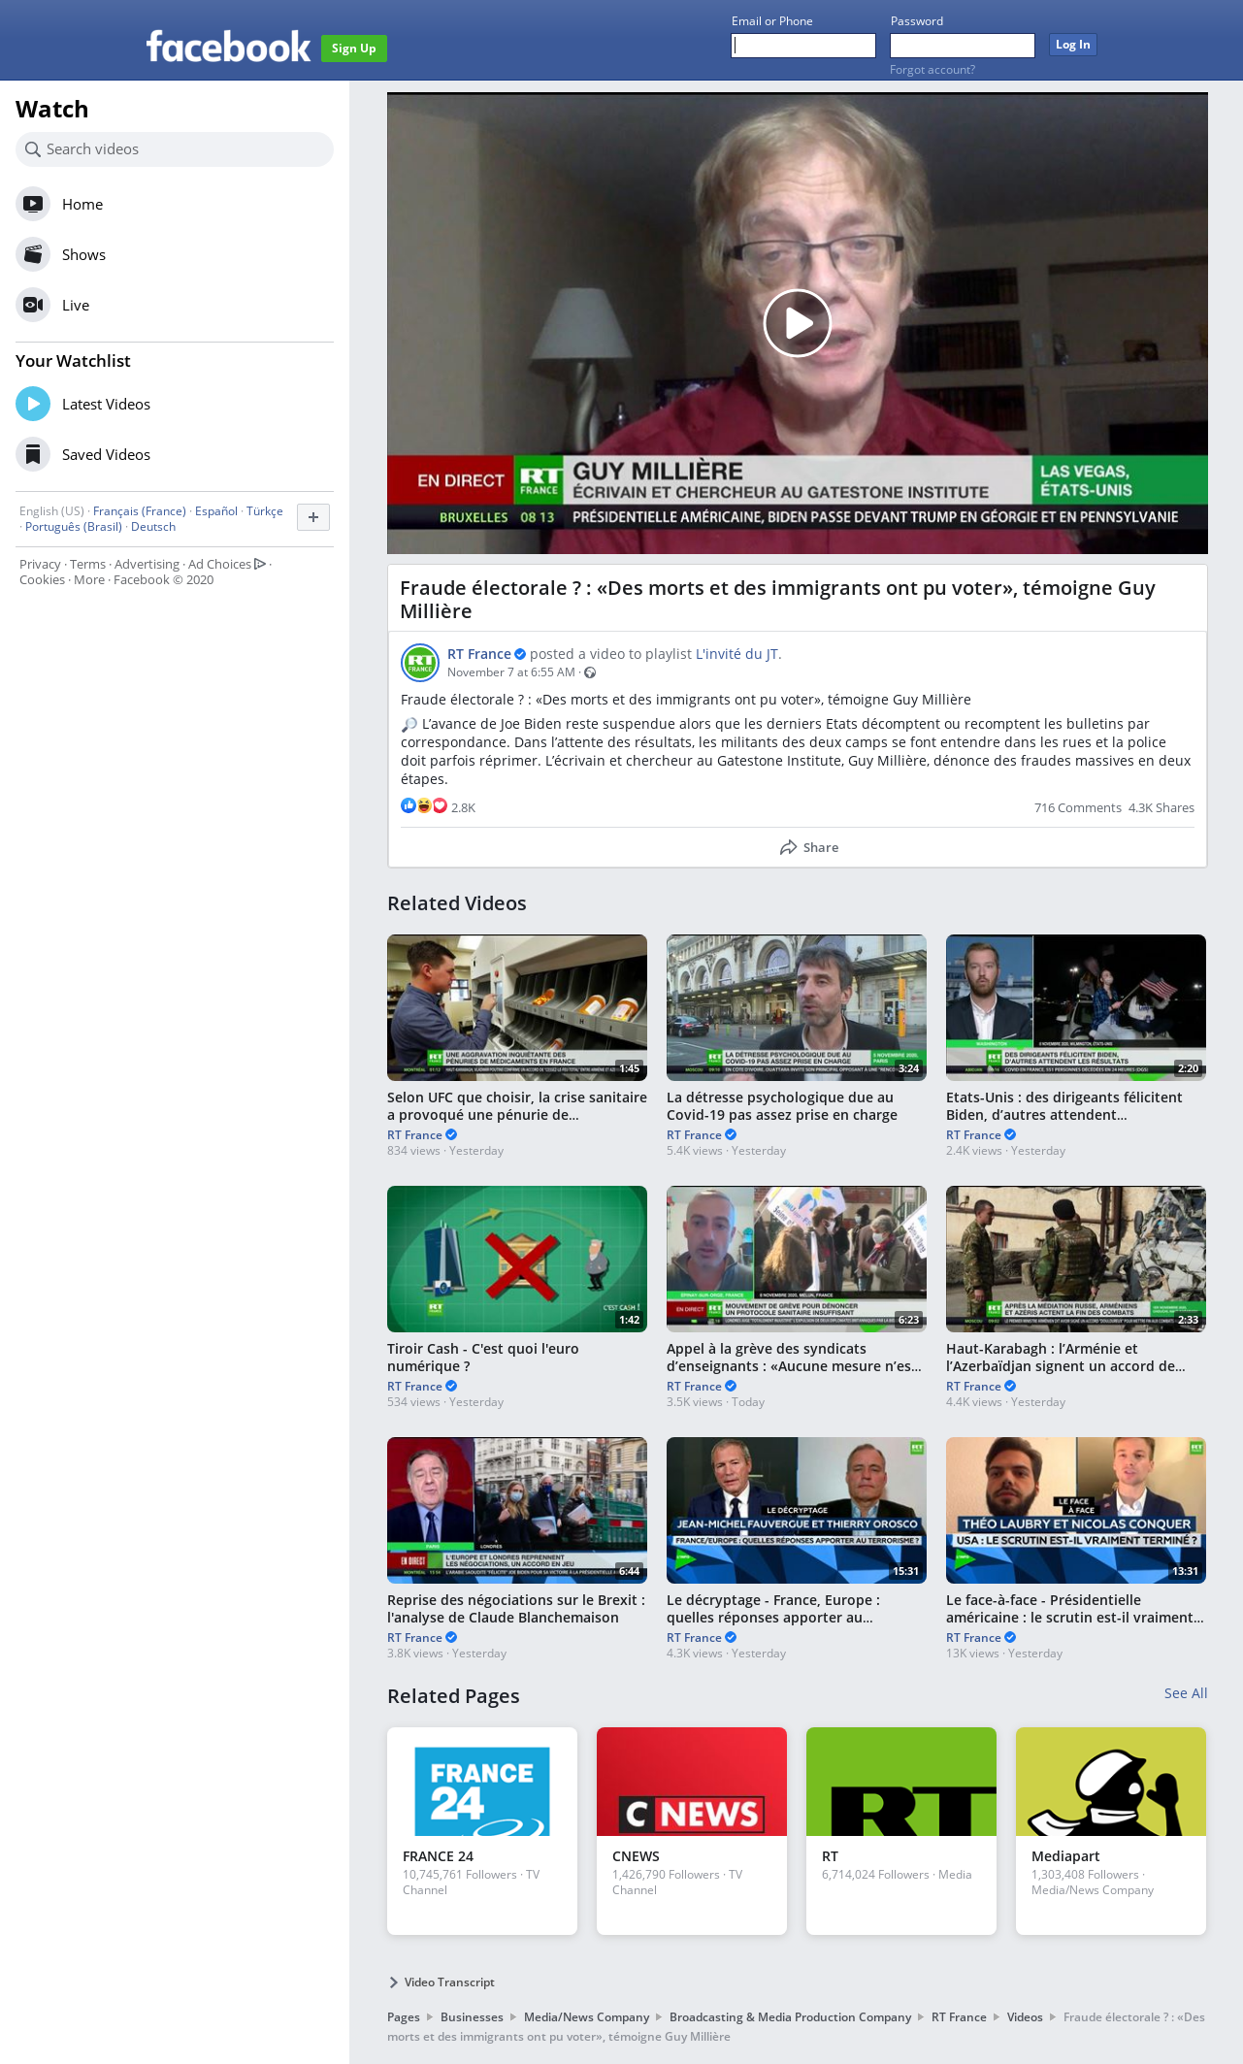1243x2064 pixels.
Task: Focus the Password field
Action: pos(963,46)
